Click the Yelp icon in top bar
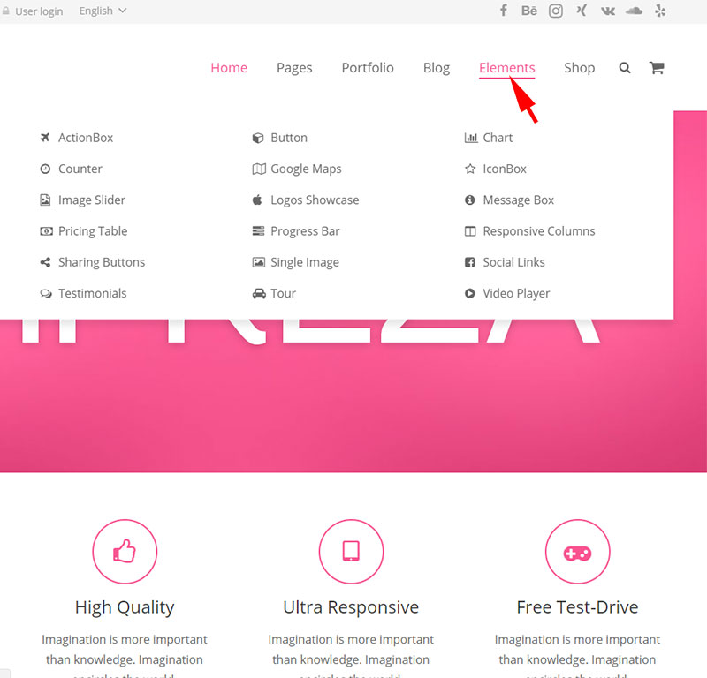 (660, 11)
